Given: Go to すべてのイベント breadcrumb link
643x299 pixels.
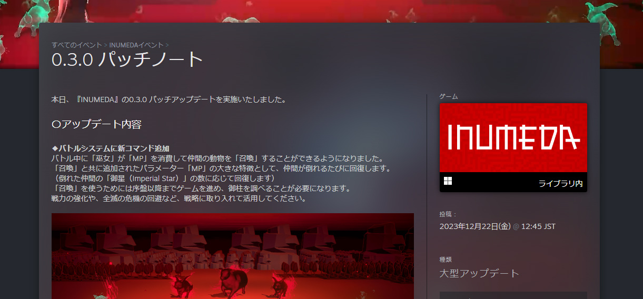Looking at the screenshot, I should pyautogui.click(x=77, y=45).
